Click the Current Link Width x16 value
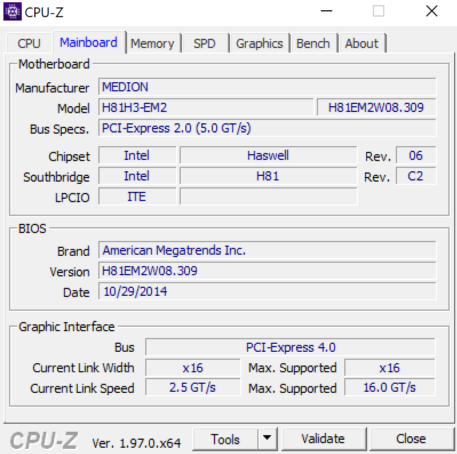This screenshot has width=457, height=454. (x=193, y=368)
